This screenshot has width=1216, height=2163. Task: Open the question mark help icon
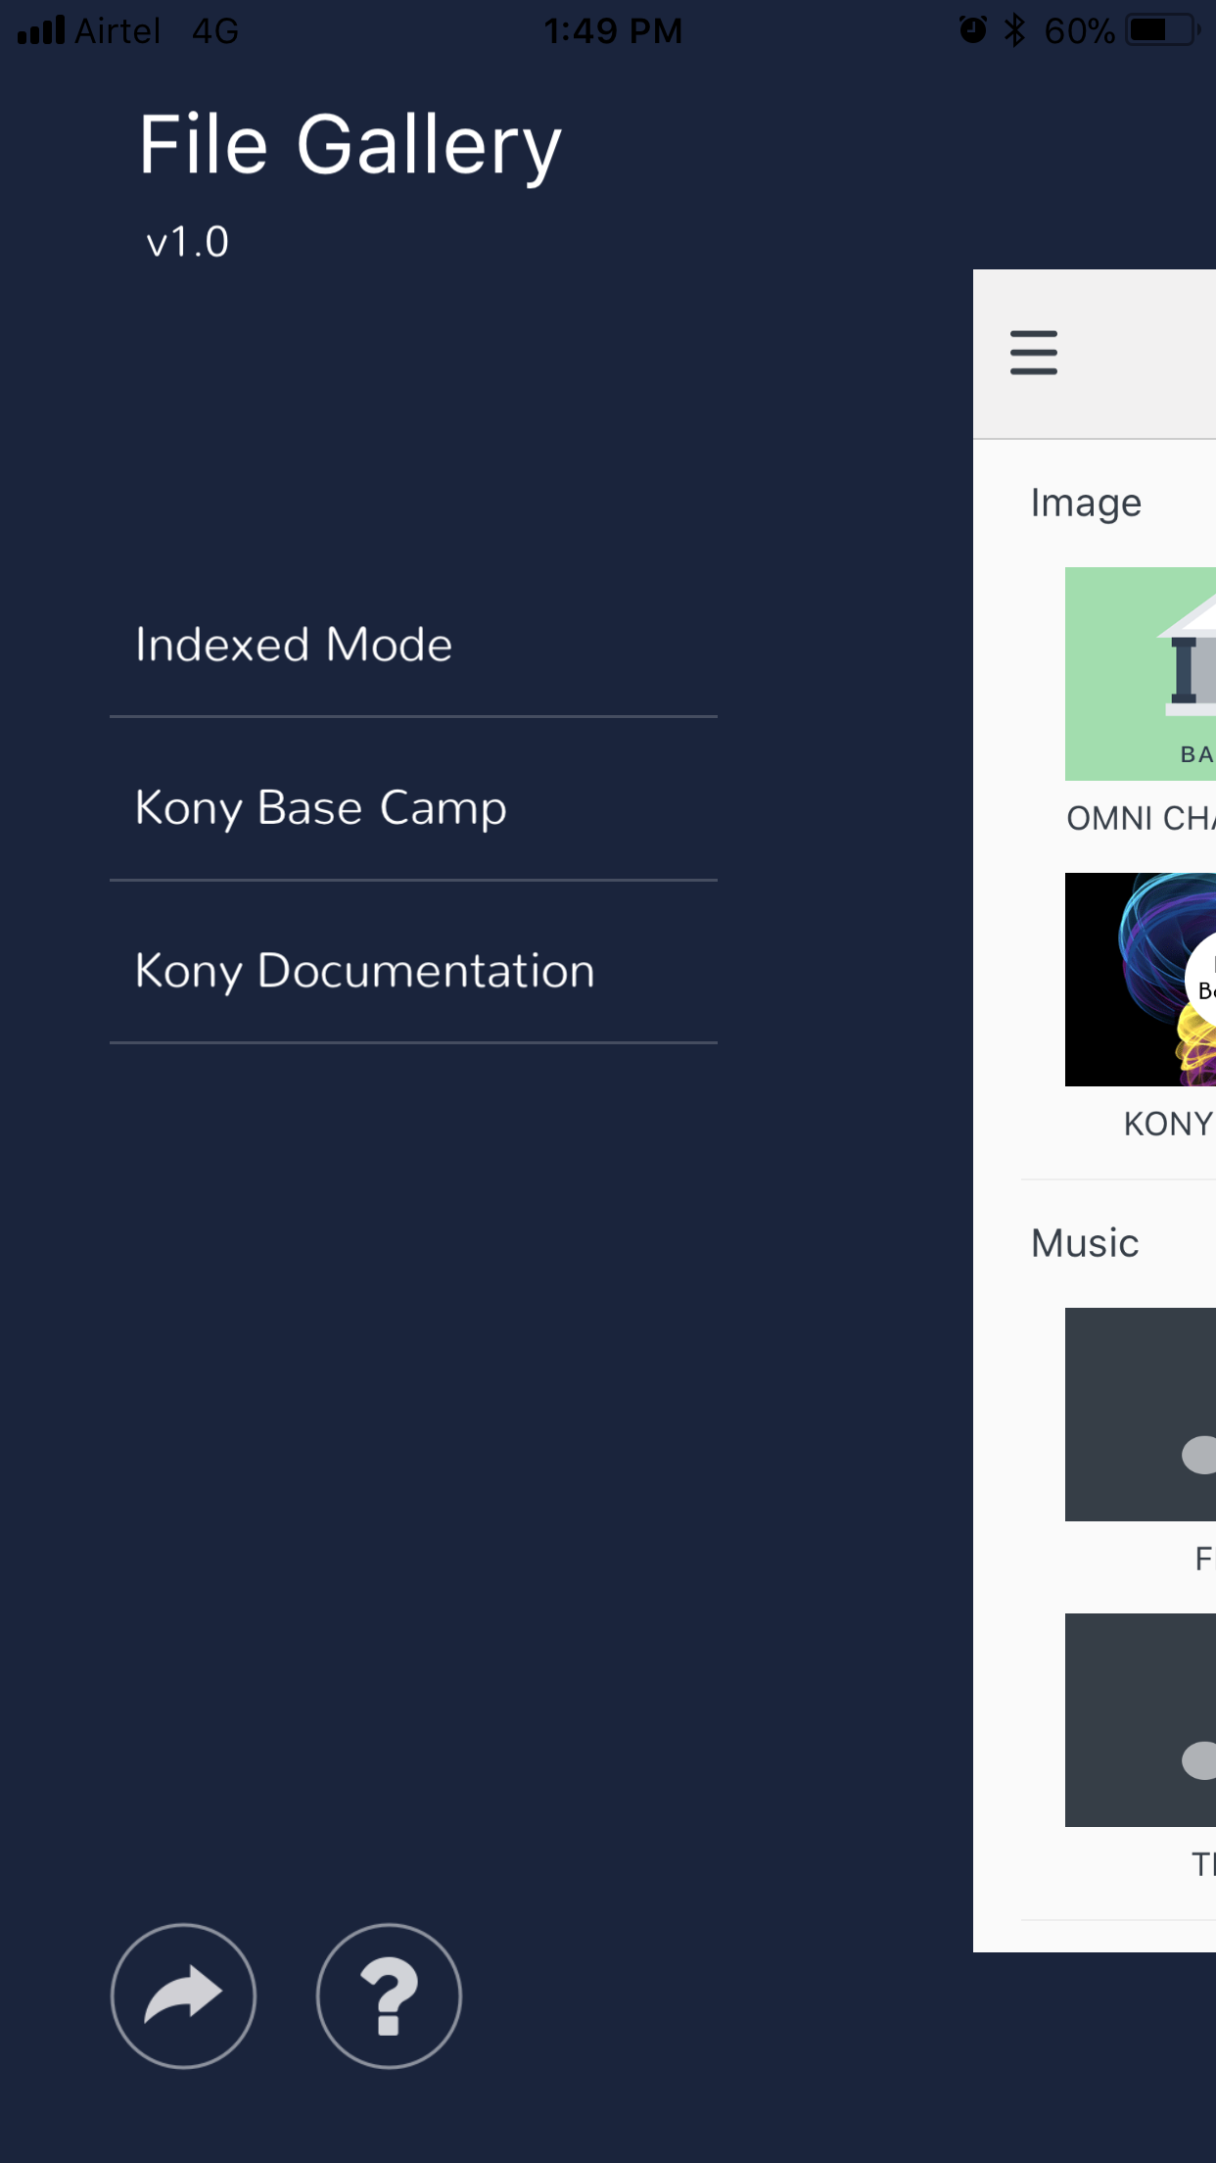pos(389,1995)
